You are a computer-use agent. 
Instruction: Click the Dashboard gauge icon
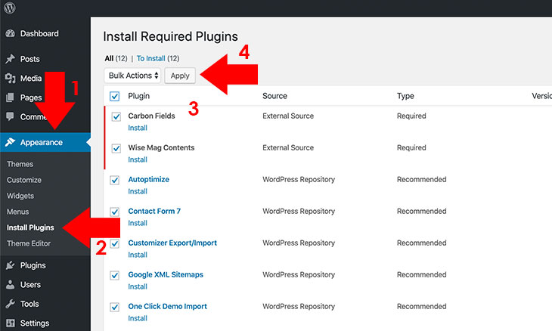[11, 33]
